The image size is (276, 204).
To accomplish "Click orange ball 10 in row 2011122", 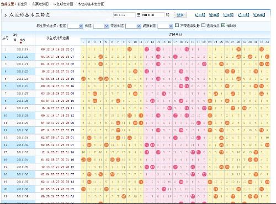I will [135, 71].
